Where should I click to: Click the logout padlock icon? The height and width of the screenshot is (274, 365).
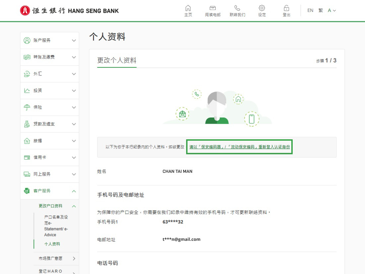[286, 8]
